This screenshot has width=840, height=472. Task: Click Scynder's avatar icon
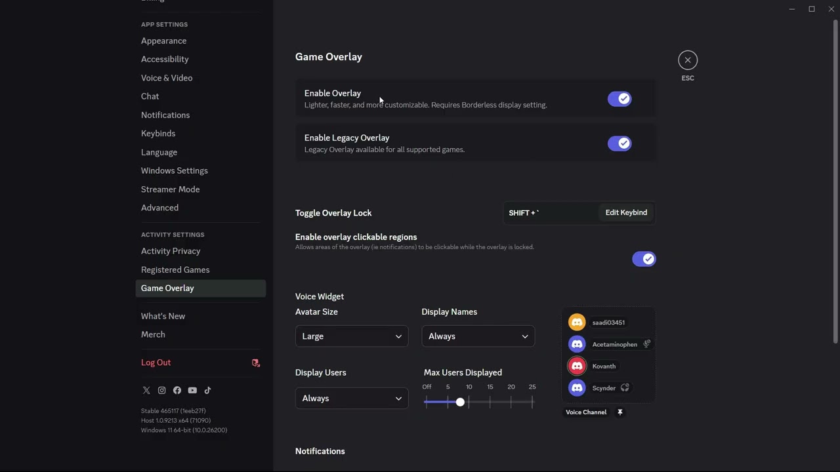(577, 388)
